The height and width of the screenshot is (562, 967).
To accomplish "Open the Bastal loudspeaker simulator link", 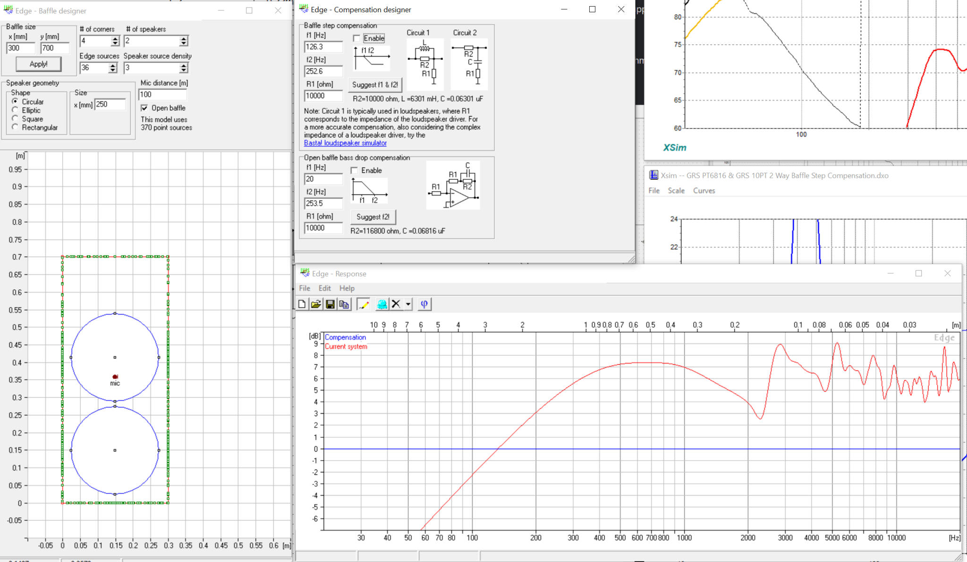I will [345, 143].
